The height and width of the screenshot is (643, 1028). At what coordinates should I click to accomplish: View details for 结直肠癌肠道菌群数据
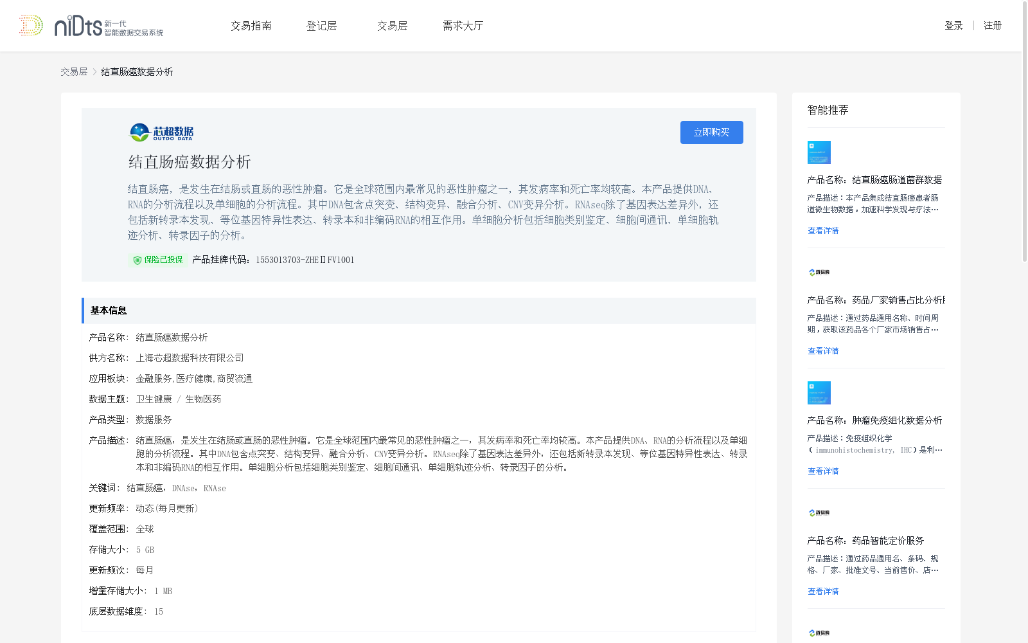[823, 231]
